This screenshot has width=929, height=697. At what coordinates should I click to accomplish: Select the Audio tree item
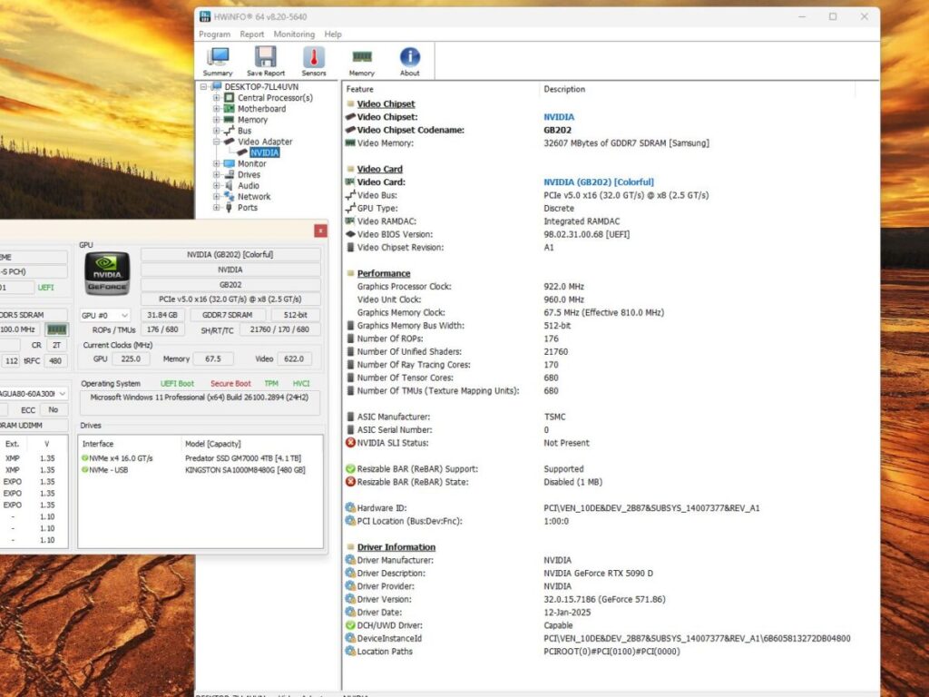249,185
